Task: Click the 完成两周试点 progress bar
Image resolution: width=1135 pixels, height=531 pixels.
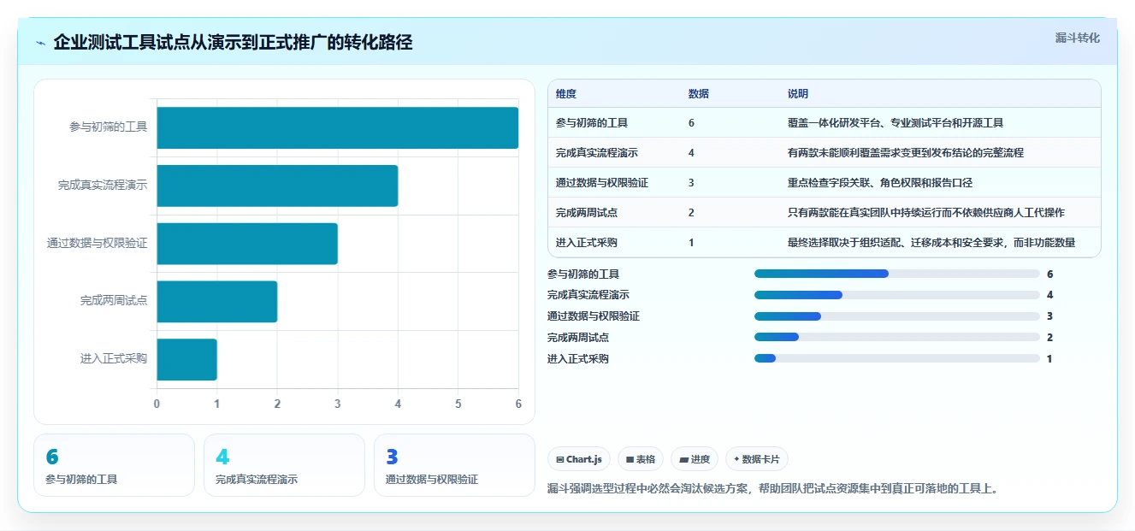Action: [x=896, y=337]
